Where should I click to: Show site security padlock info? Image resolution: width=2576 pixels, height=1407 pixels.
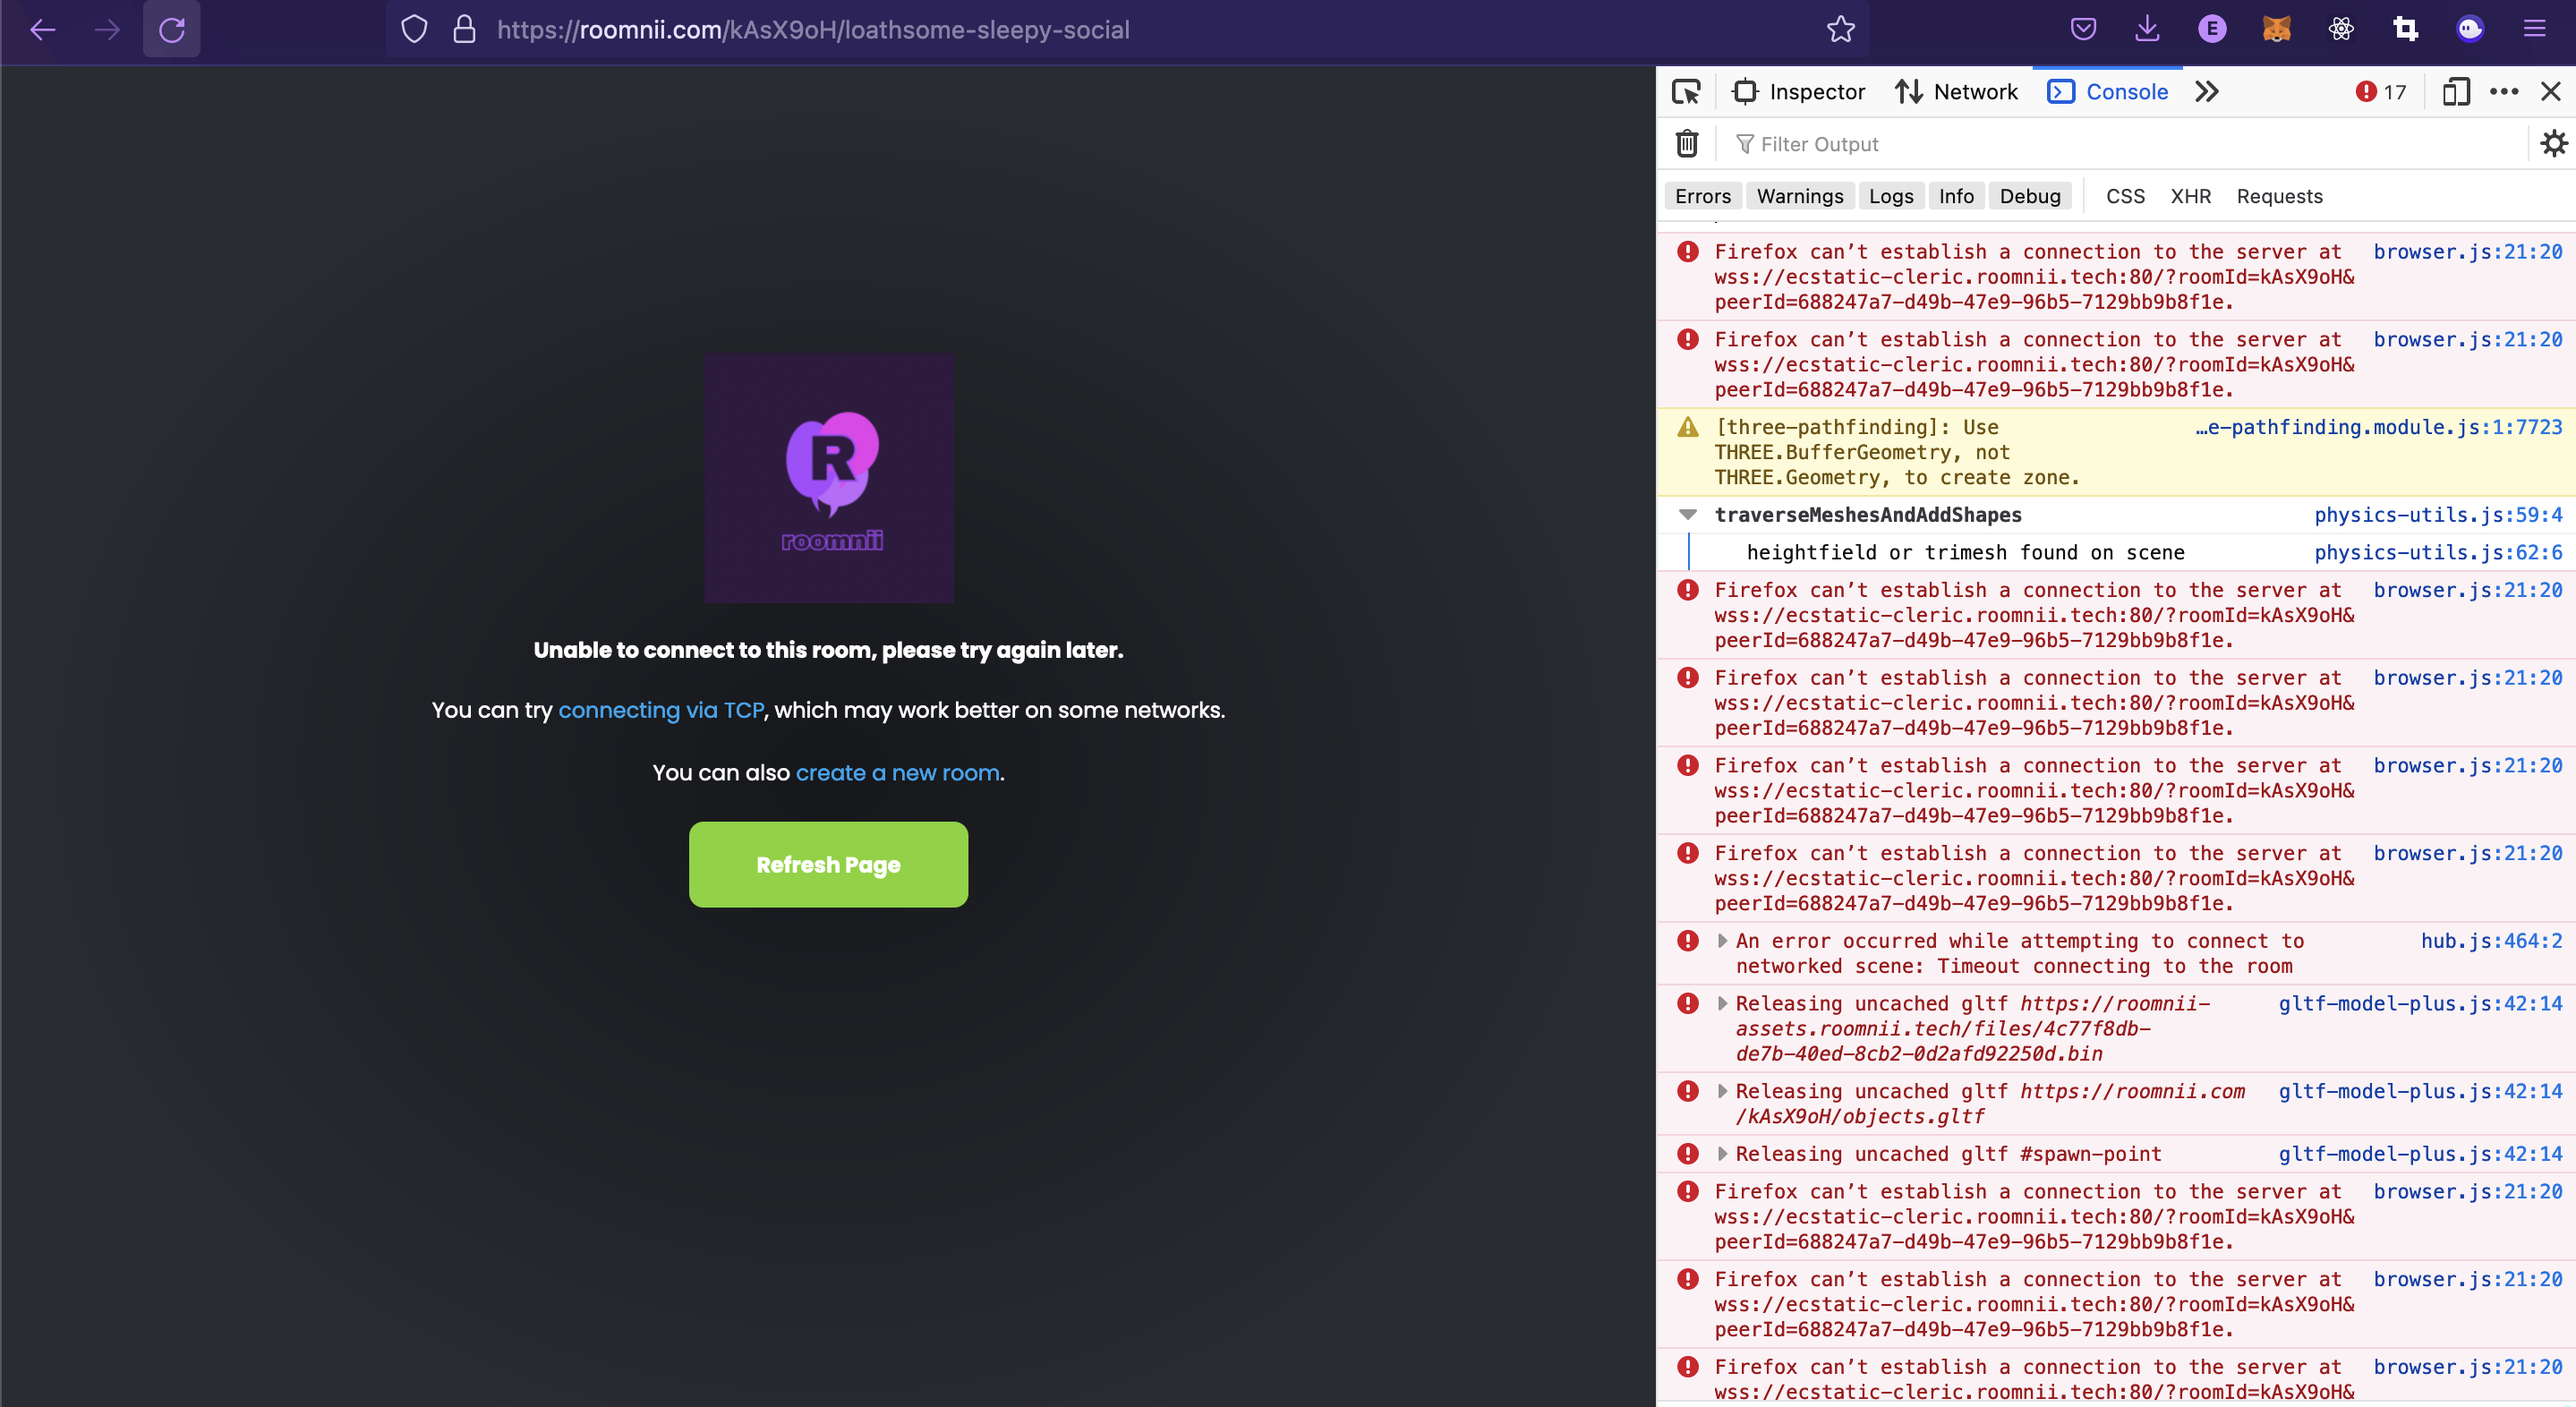(464, 30)
